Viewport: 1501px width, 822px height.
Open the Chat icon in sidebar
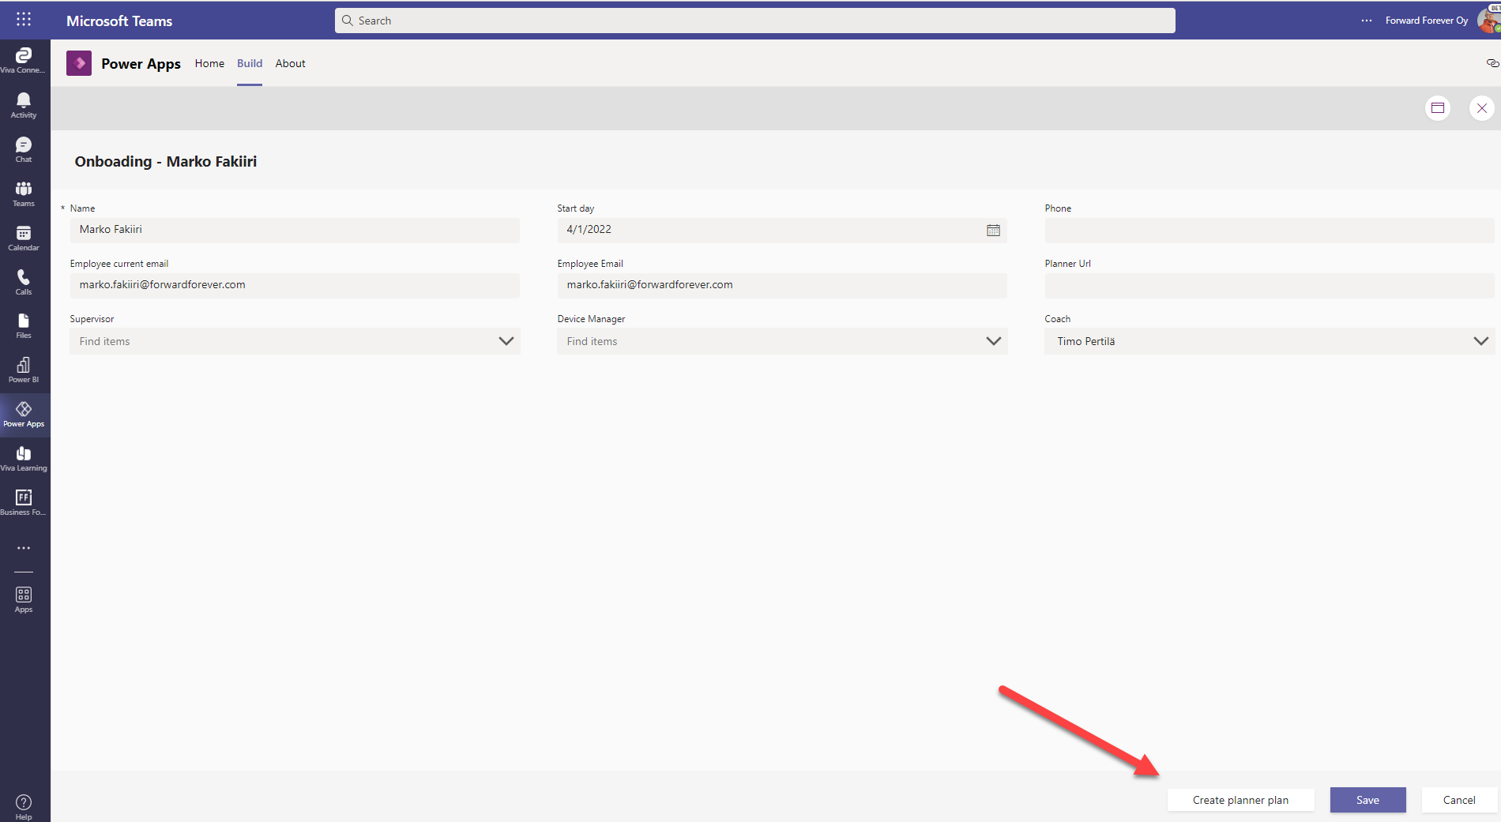pyautogui.click(x=24, y=148)
